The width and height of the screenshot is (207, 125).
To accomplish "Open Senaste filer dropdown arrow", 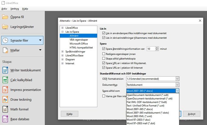I will coord(40,40).
